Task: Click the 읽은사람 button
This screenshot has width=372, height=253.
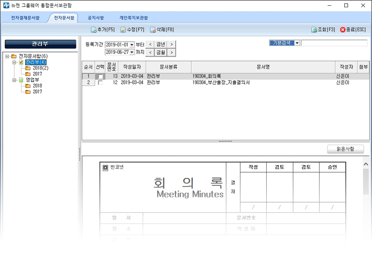Action: click(x=345, y=149)
